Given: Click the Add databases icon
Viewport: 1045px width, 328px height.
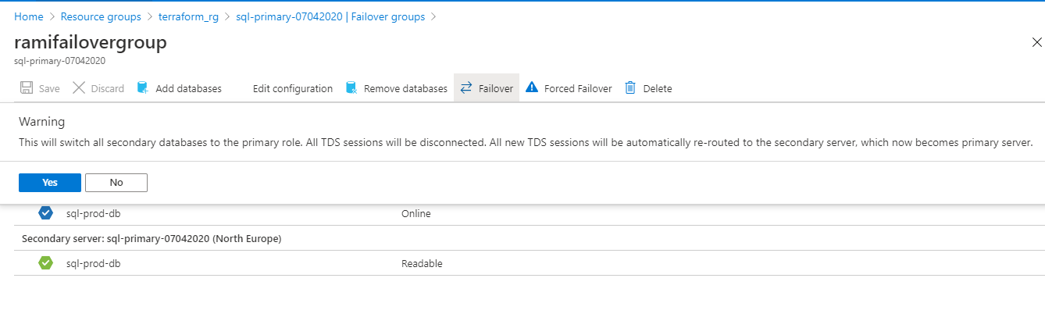Looking at the screenshot, I should tap(143, 88).
